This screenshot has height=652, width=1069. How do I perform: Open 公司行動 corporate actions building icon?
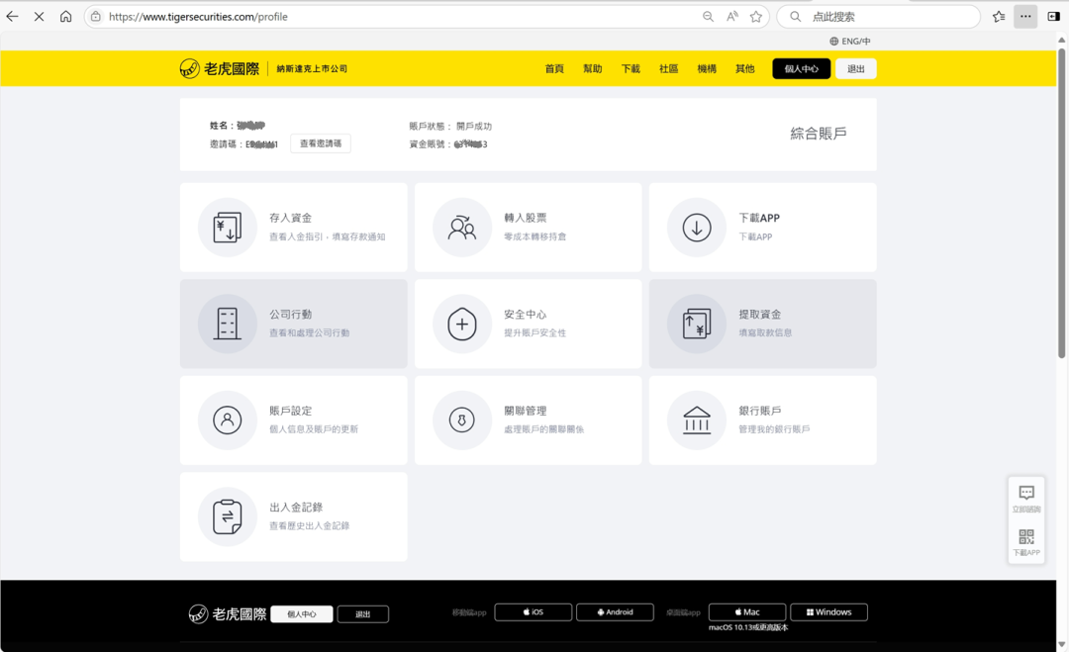[x=228, y=324]
